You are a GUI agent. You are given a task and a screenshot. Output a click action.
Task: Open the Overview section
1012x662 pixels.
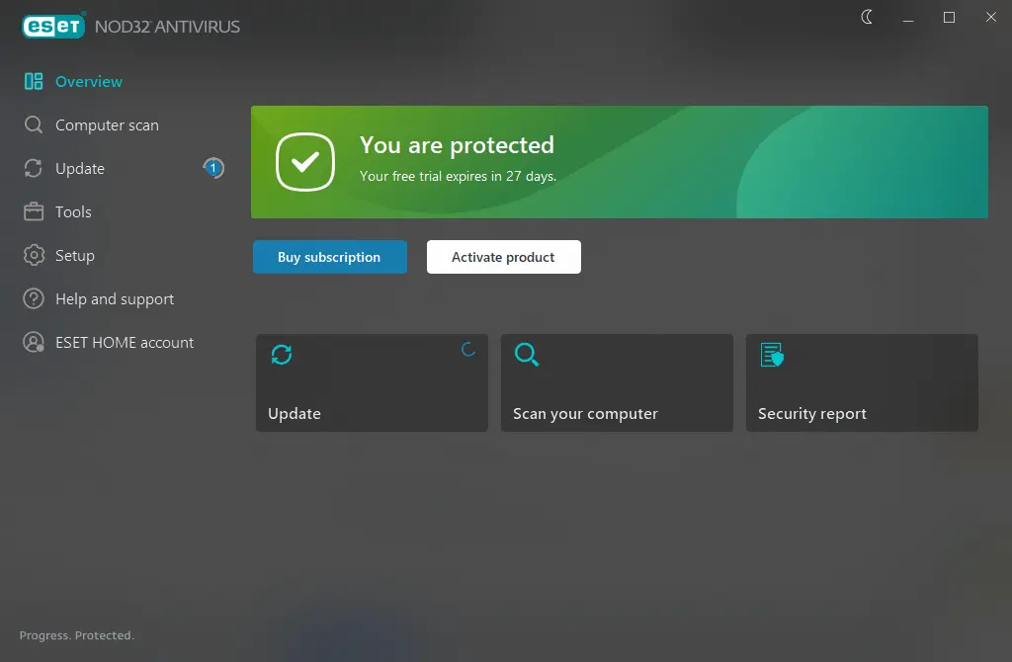click(x=88, y=81)
